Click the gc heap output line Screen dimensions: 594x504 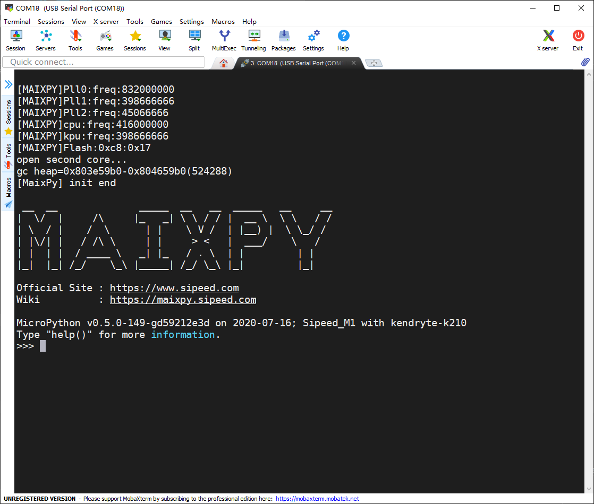(x=124, y=171)
